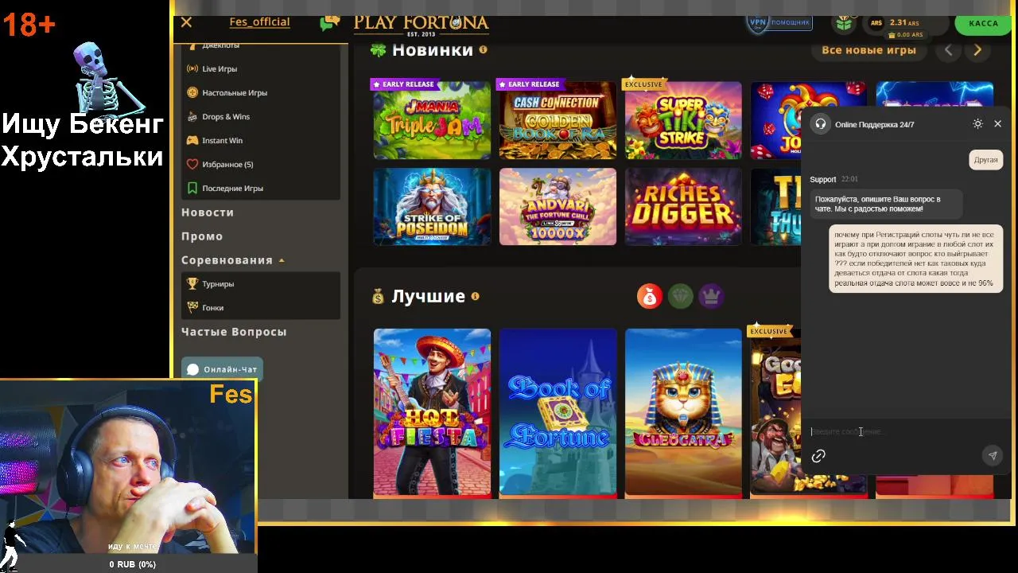Click Все новые игры link
The image size is (1018, 573).
coord(868,50)
